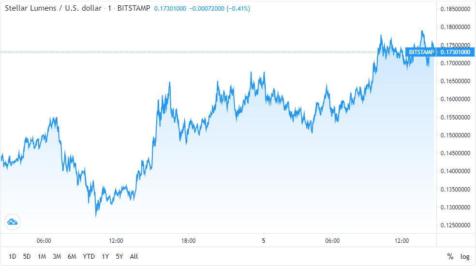The image size is (476, 266).
Task: Switch chart to 1M range
Action: pyautogui.click(x=42, y=256)
